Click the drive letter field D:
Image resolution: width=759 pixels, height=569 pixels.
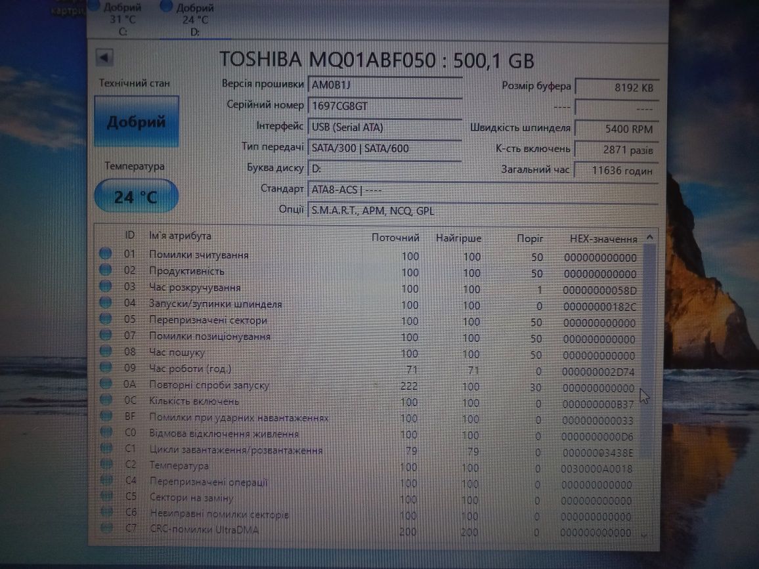pos(385,169)
